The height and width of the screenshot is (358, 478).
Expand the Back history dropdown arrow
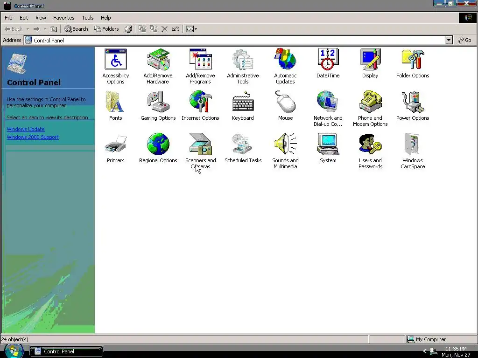pos(28,29)
